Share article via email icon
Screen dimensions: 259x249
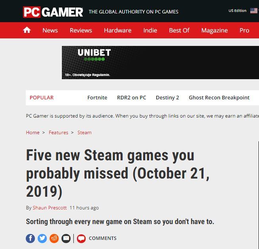[x=66, y=238]
